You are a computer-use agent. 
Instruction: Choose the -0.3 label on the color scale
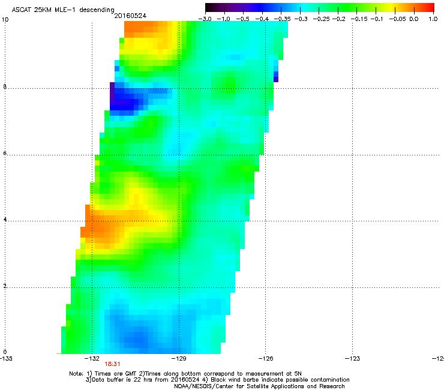[x=301, y=19]
